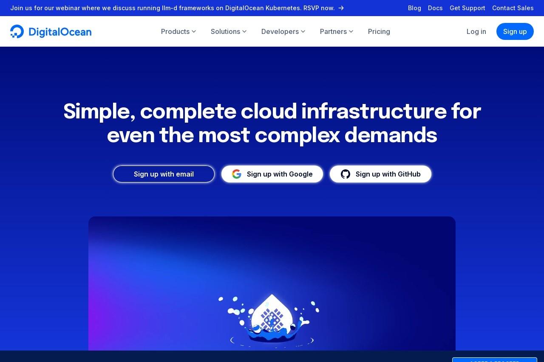Open the Solutions dropdown

[x=228, y=31]
